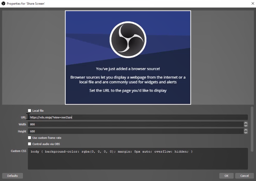Click the 'Custom CSS' label
The height and width of the screenshot is (181, 256).
(18, 151)
